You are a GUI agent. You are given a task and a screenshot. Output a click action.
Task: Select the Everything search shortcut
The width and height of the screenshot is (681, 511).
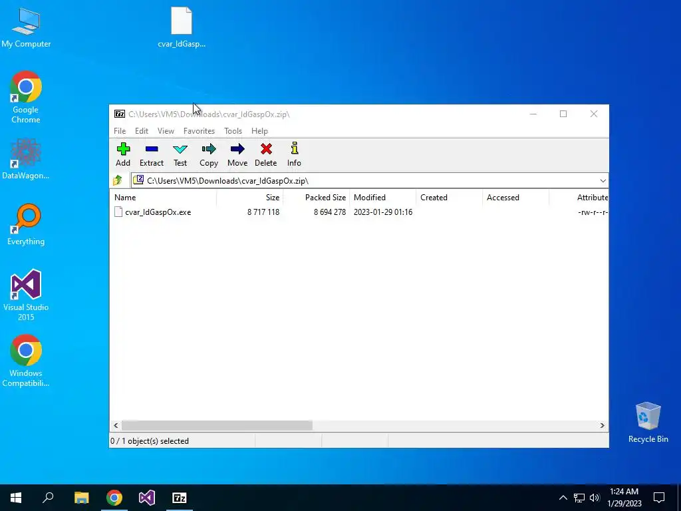coord(26,225)
